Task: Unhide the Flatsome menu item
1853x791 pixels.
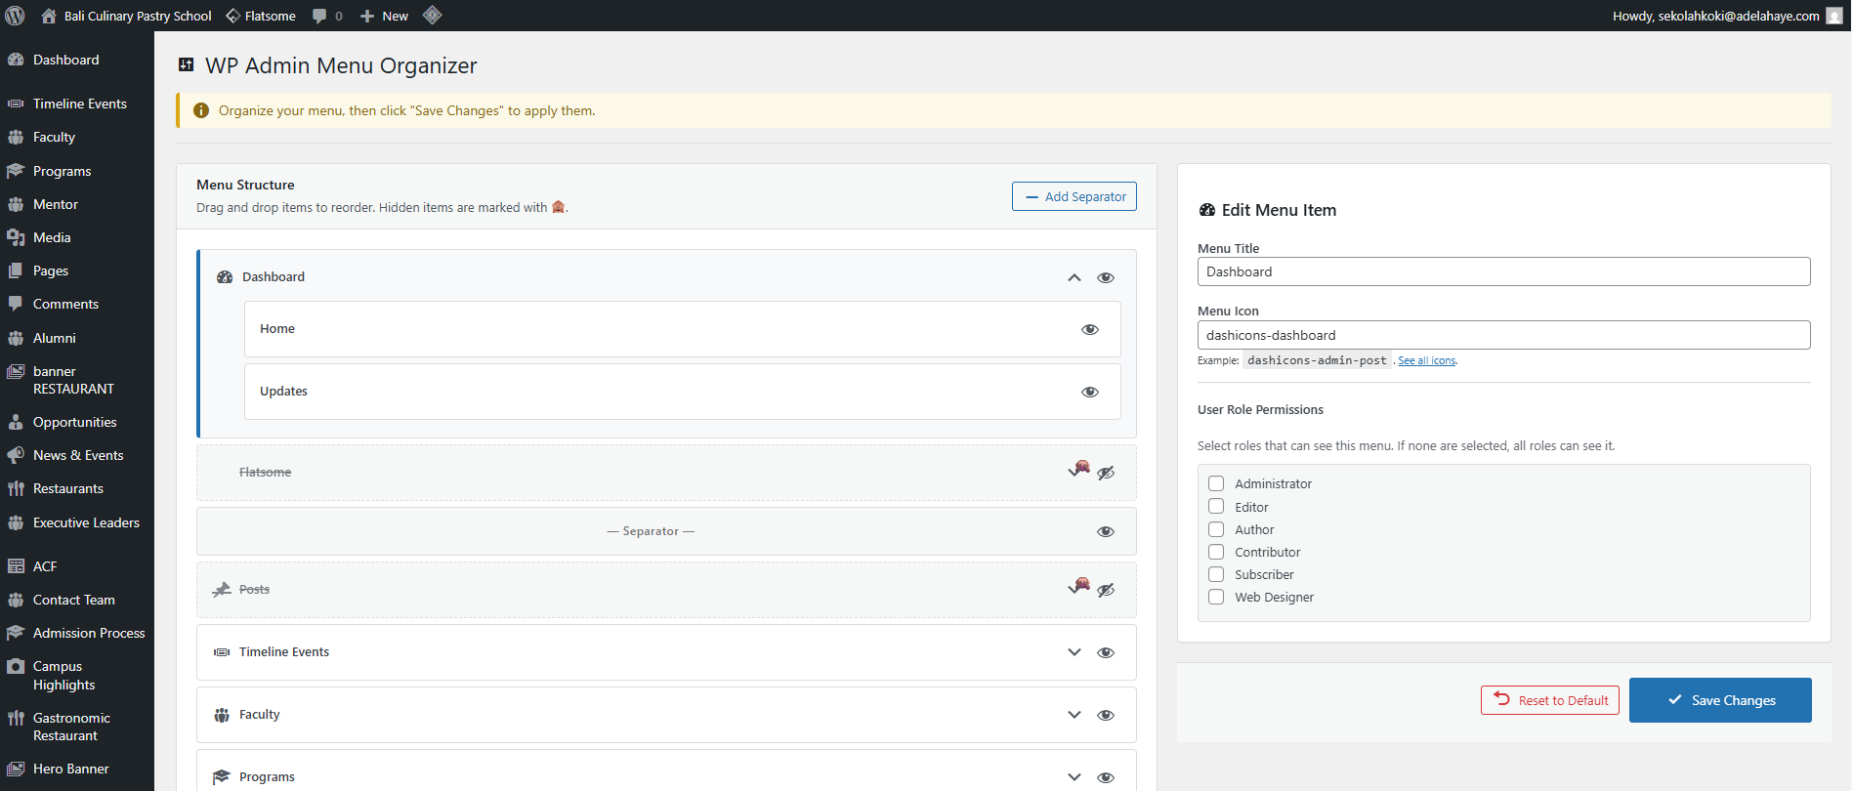Action: [1106, 473]
